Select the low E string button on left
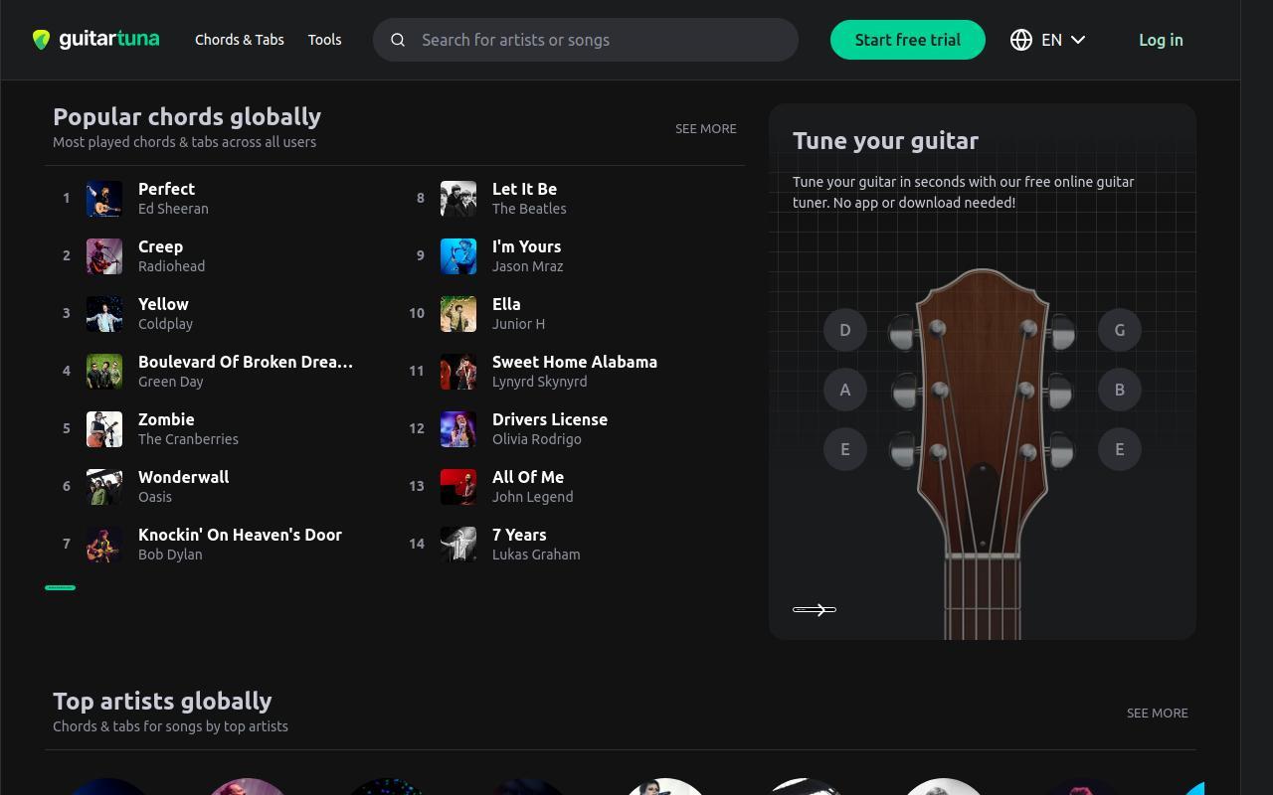The height and width of the screenshot is (795, 1273). [x=845, y=449]
